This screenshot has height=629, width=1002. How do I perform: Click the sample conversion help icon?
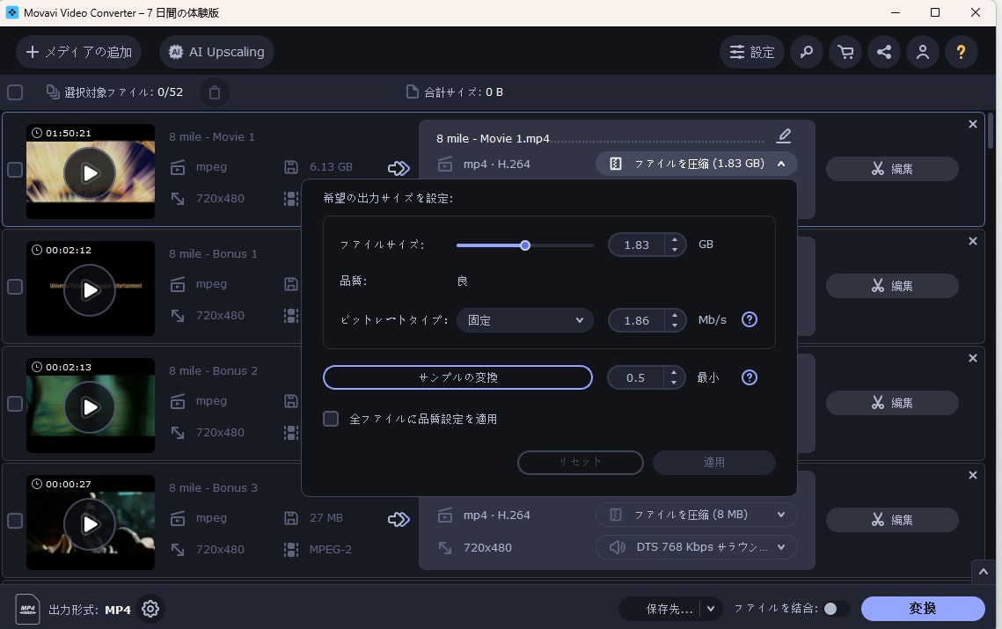click(749, 377)
